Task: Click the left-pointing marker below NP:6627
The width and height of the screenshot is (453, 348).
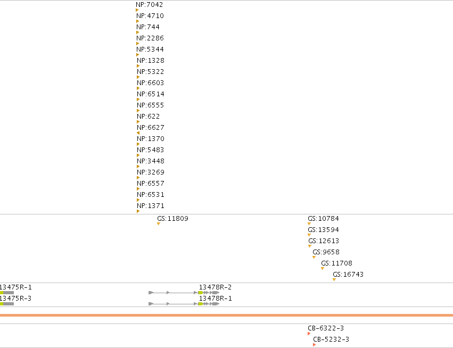Action: click(138, 133)
